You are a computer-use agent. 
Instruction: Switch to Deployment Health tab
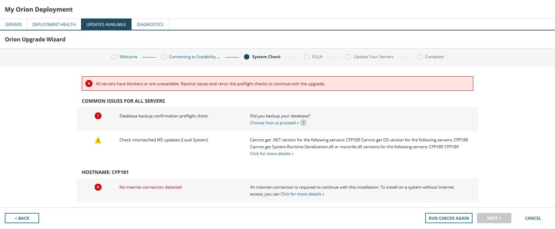[x=54, y=24]
